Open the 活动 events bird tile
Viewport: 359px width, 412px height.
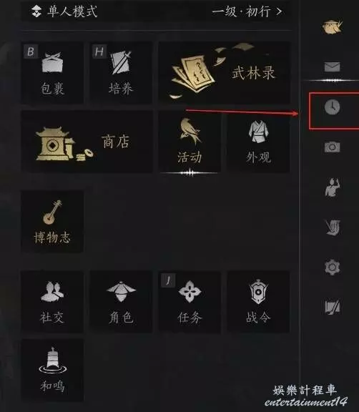190,142
